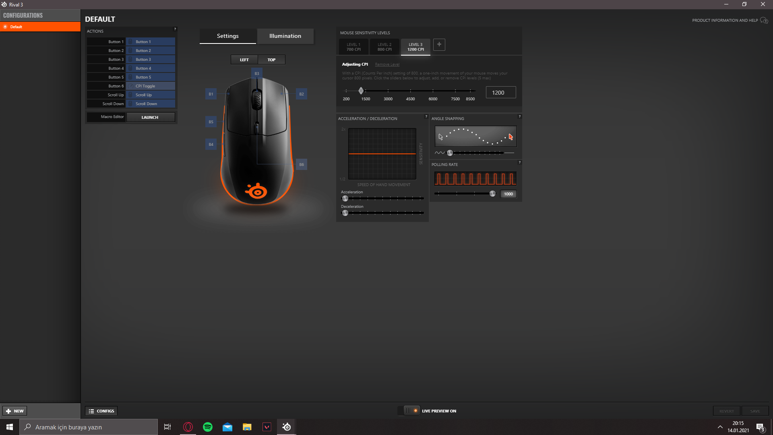Screen dimensions: 773x435
Task: Click Polling Rate help question mark
Action: pyautogui.click(x=519, y=162)
